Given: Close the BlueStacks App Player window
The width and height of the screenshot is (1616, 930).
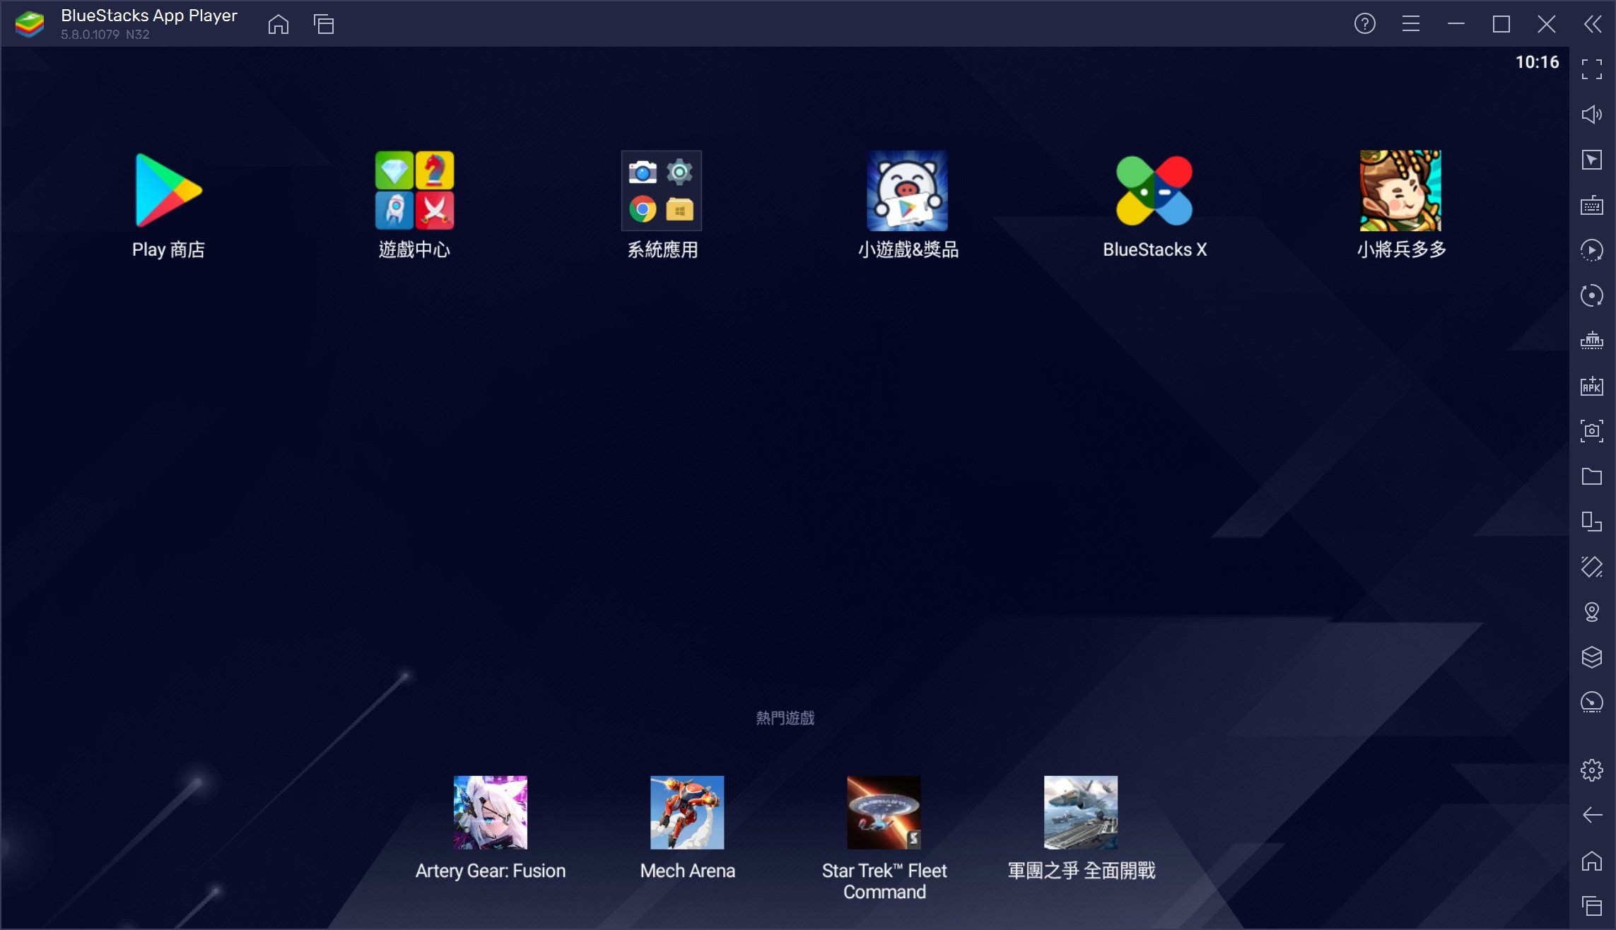Looking at the screenshot, I should (1547, 24).
